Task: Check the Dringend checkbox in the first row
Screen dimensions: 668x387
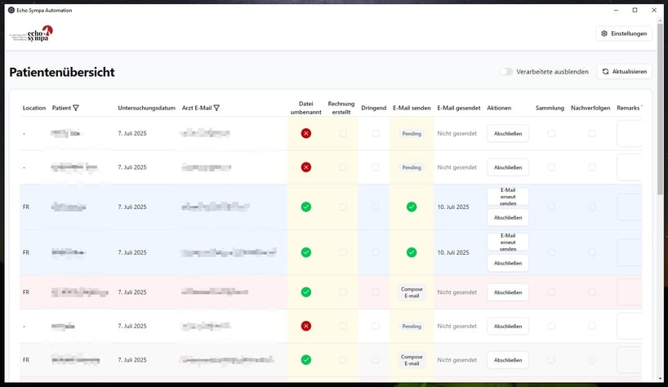Action: pos(376,133)
